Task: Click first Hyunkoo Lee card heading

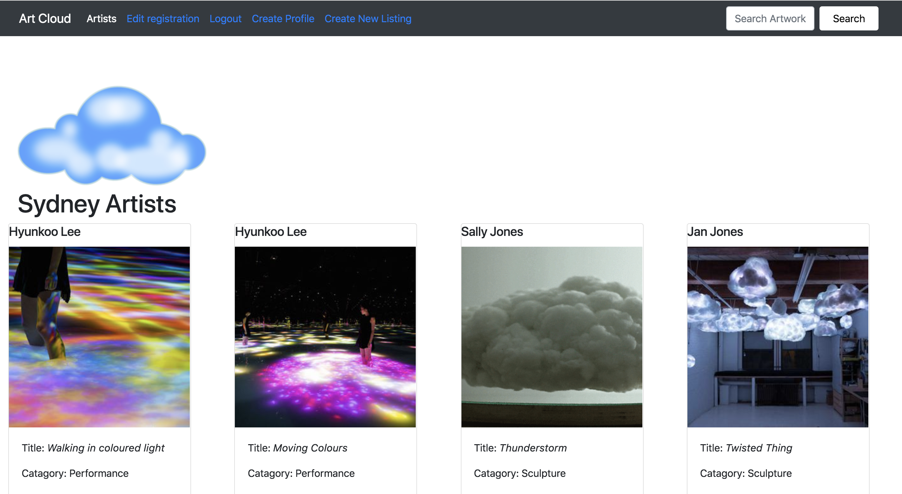Action: tap(45, 231)
